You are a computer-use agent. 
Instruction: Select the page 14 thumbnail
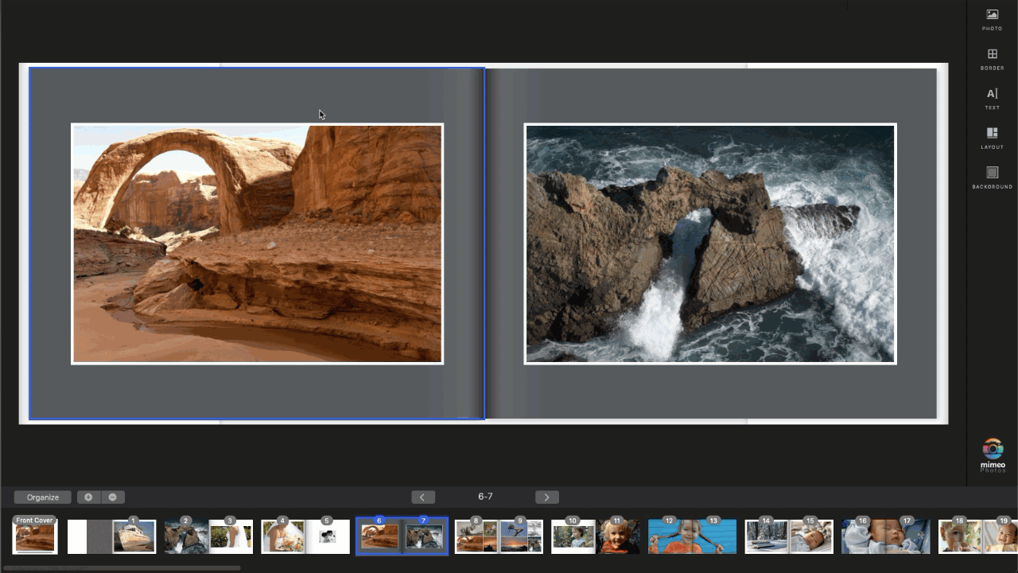point(767,536)
